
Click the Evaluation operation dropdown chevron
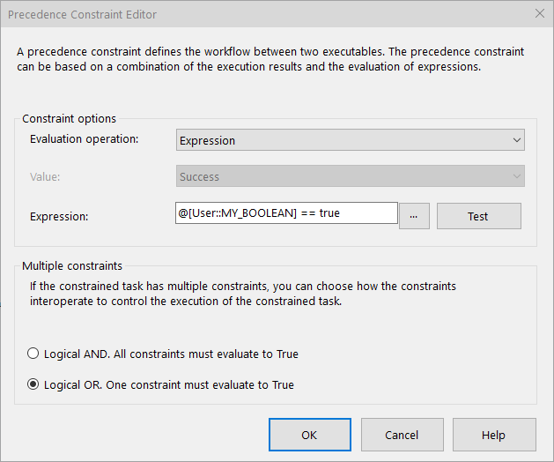point(516,140)
